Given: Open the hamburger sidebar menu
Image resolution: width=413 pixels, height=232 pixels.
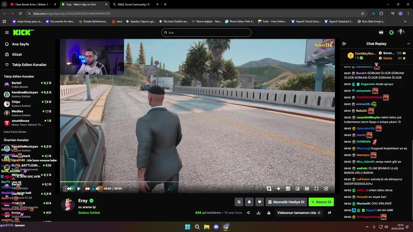Looking at the screenshot, I should pyautogui.click(x=7, y=33).
